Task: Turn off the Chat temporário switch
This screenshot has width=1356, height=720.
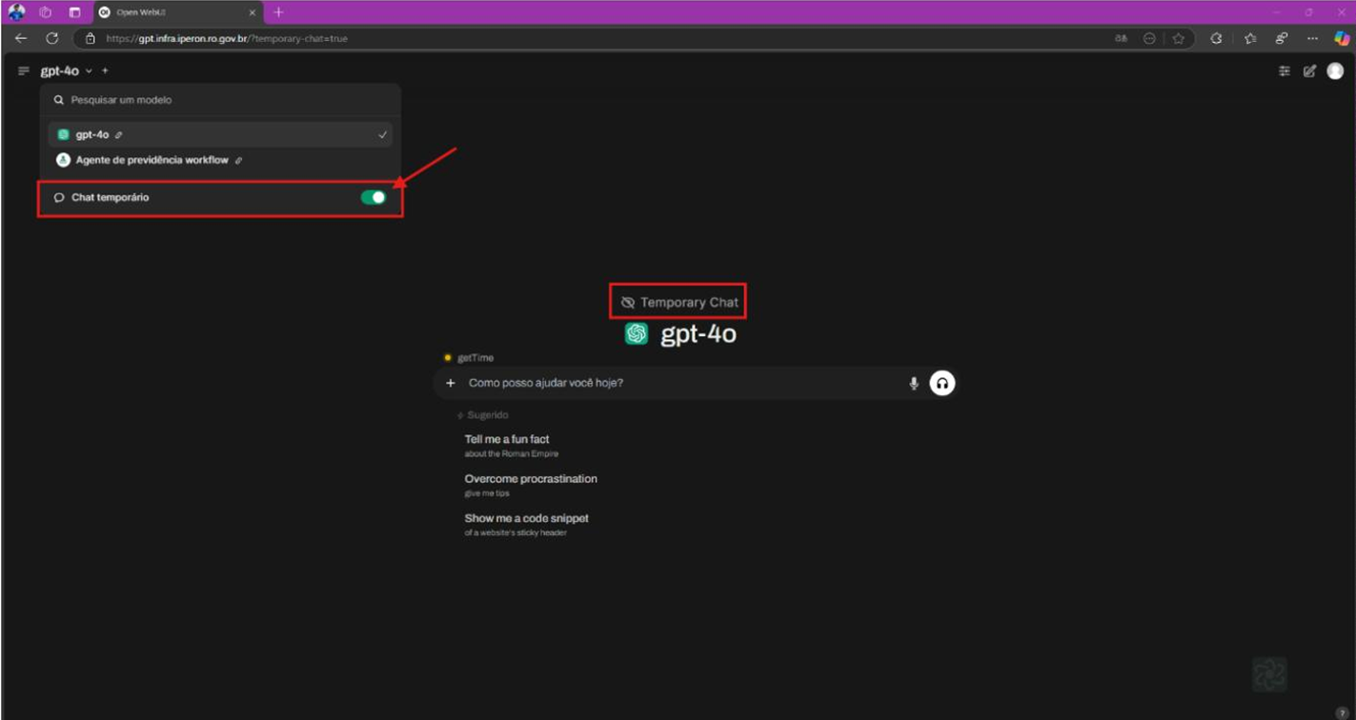Action: (x=374, y=197)
